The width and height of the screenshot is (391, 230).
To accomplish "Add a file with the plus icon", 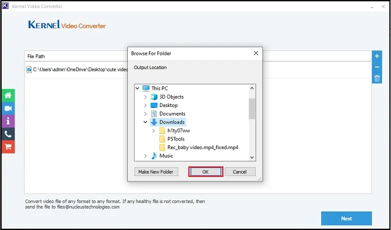I will click(x=377, y=56).
